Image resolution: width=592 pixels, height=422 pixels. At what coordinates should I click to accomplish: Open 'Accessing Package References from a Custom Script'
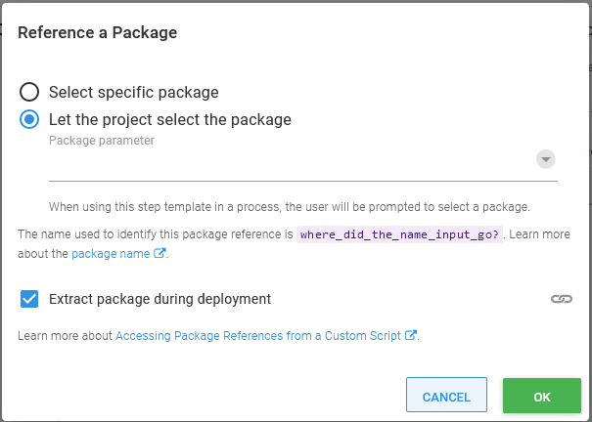(258, 336)
